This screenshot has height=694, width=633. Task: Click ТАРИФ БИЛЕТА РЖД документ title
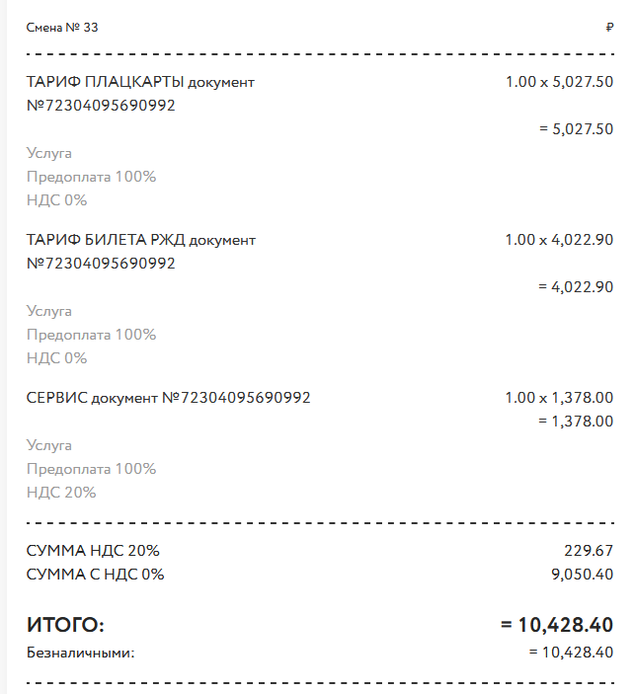point(141,240)
